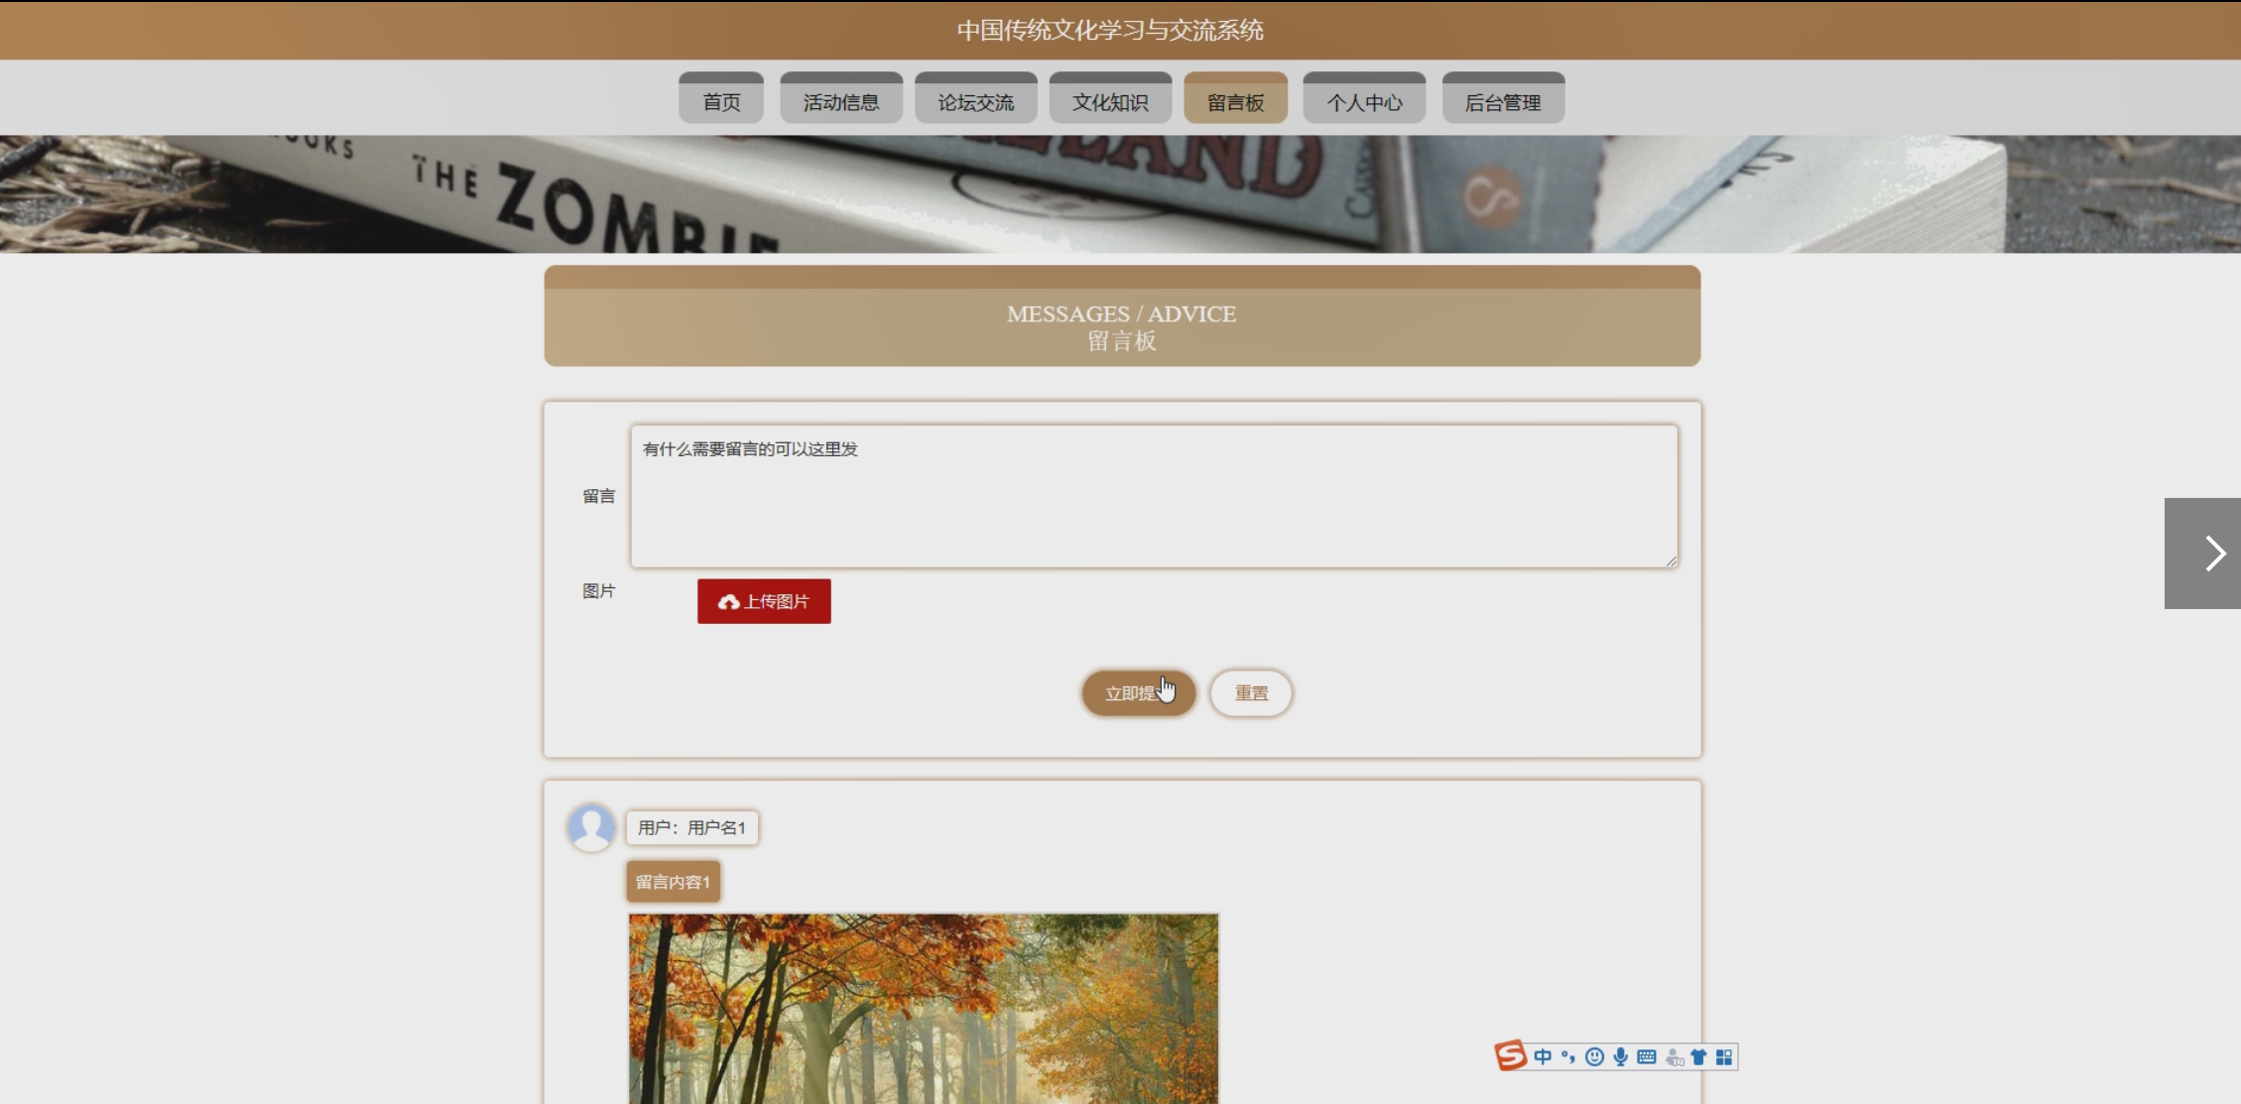The width and height of the screenshot is (2241, 1104).
Task: Open the emoji panel in Sogou toolbar
Action: pos(1594,1056)
